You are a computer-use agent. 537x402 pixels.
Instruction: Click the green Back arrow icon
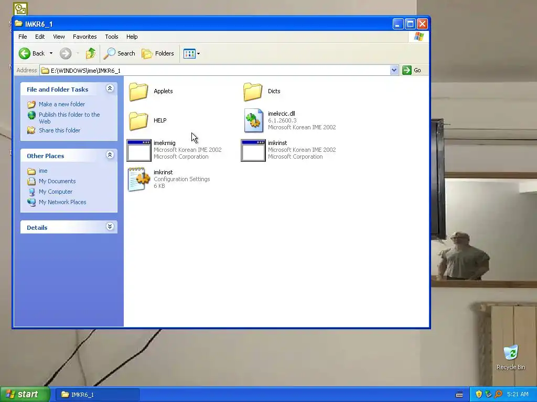tap(24, 53)
